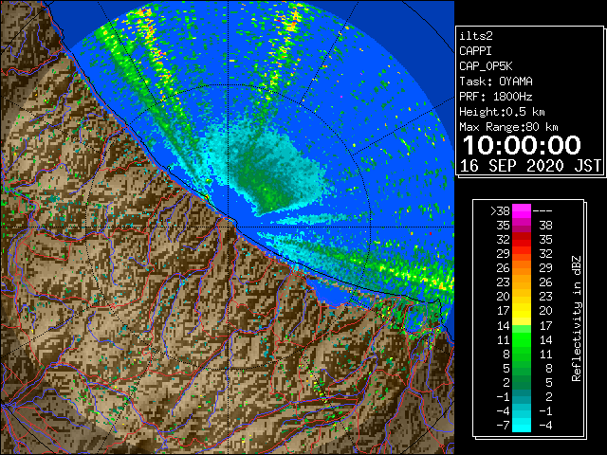Click the Max Range:80 km line
The width and height of the screenshot is (607, 455).
pyautogui.click(x=508, y=127)
